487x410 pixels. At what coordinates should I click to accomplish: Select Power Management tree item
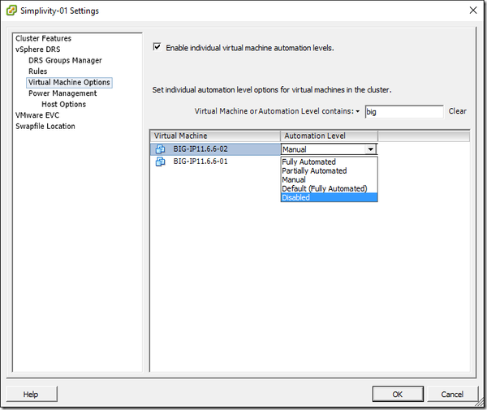coord(62,93)
